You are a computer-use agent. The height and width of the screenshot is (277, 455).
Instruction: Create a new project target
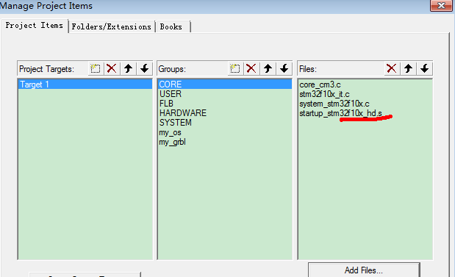pyautogui.click(x=95, y=69)
